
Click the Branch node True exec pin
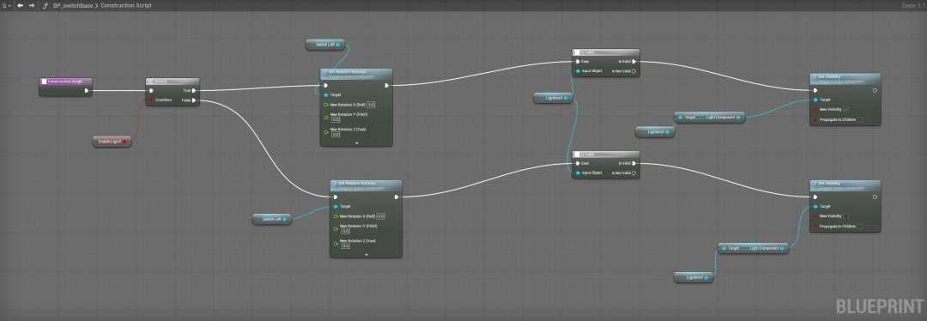point(194,90)
